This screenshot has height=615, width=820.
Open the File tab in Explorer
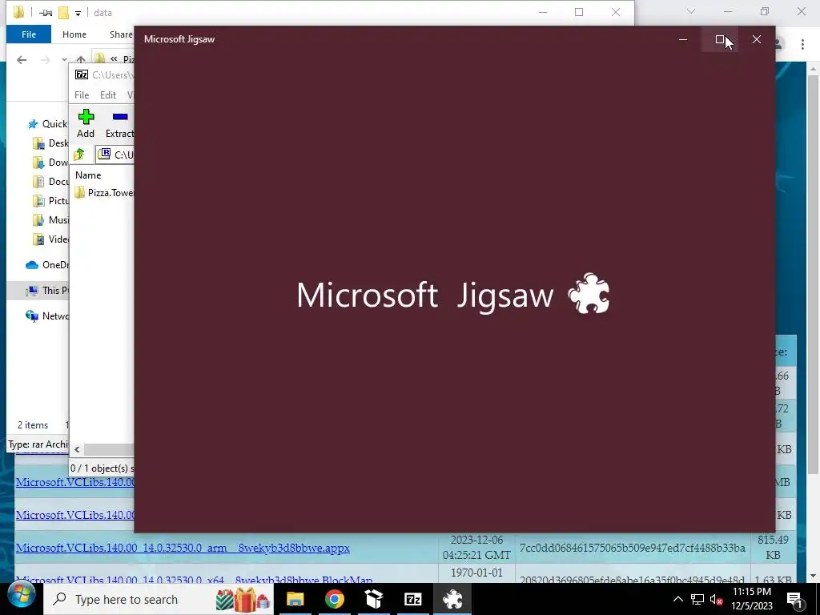(x=29, y=34)
